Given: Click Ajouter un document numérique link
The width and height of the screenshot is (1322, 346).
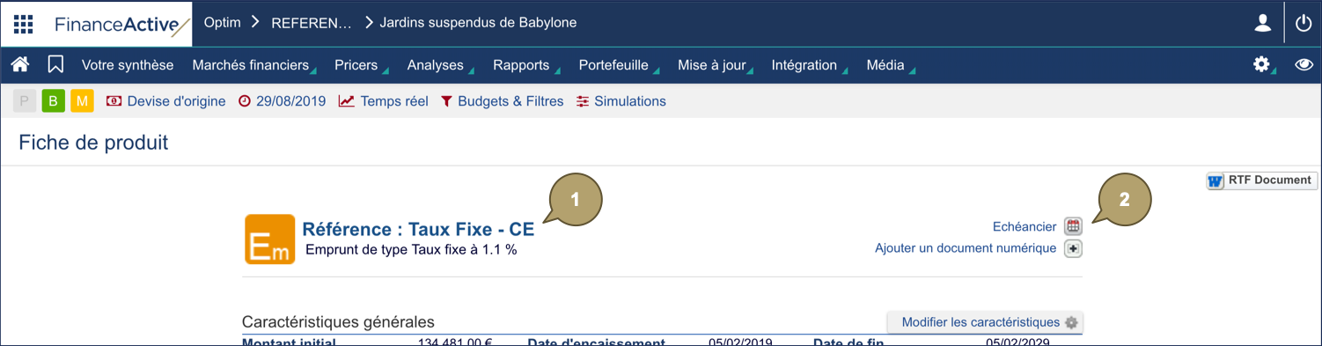Looking at the screenshot, I should point(966,248).
